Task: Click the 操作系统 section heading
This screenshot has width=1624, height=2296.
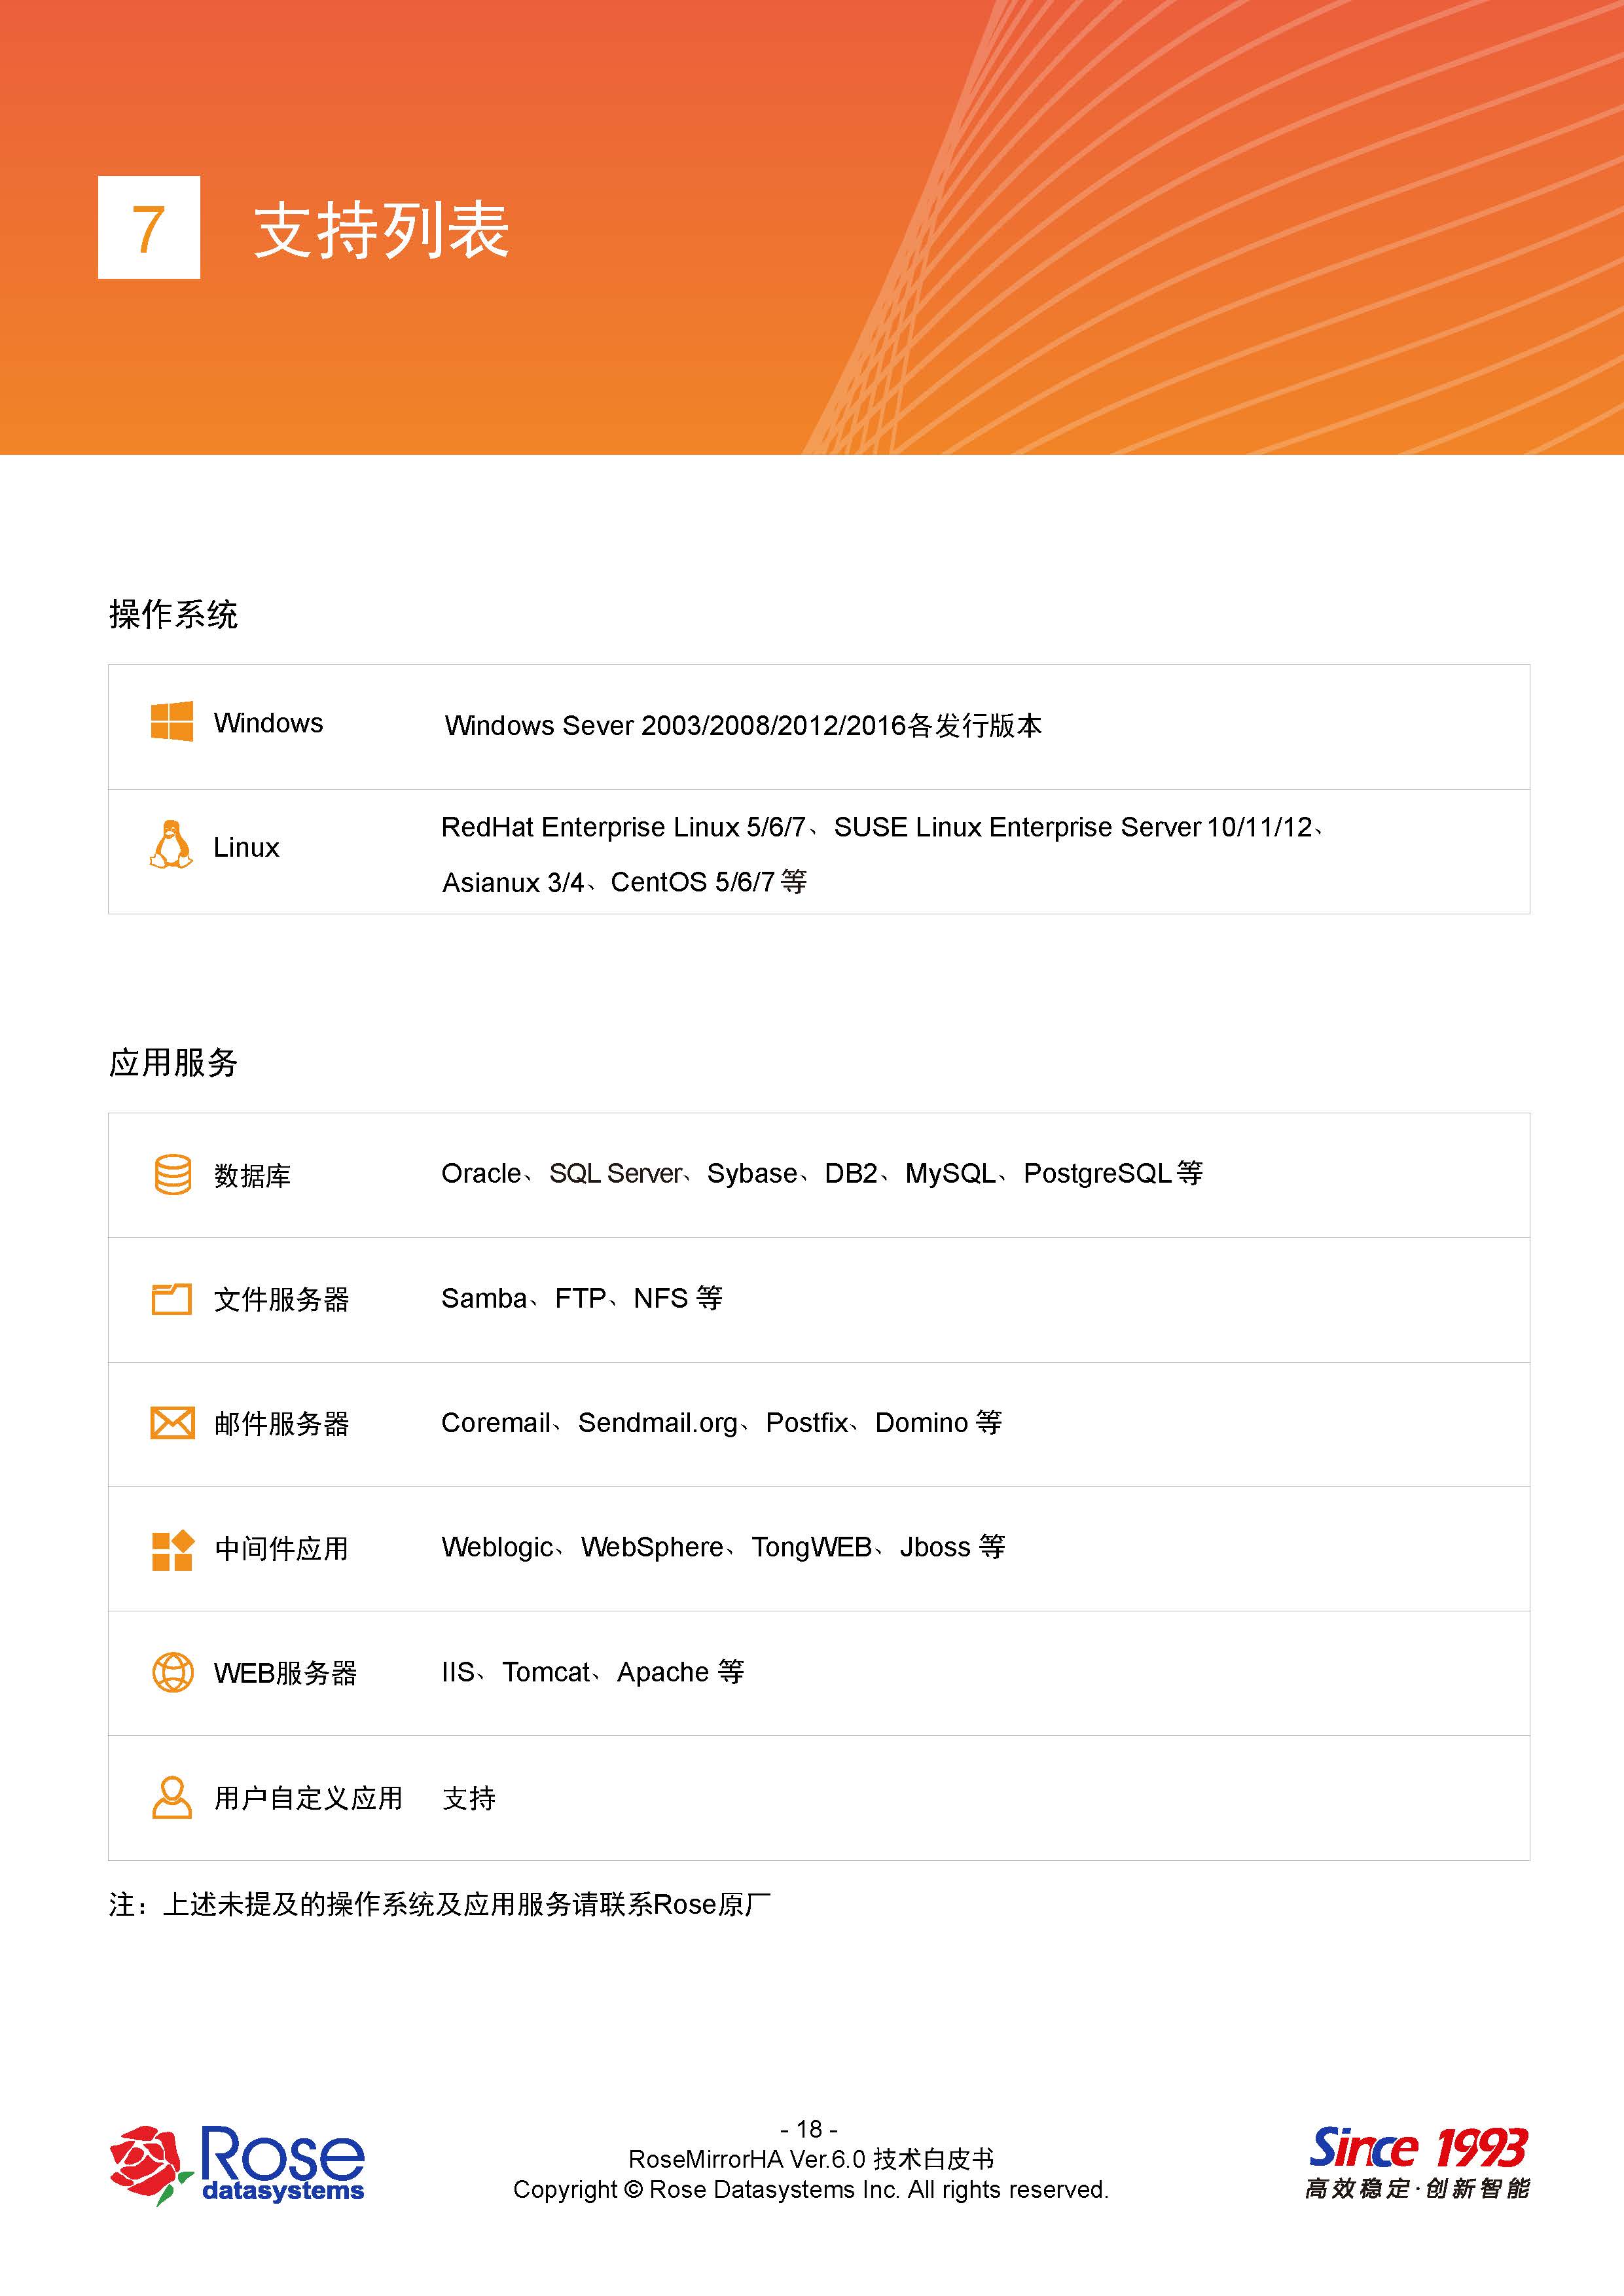Action: pos(173,614)
